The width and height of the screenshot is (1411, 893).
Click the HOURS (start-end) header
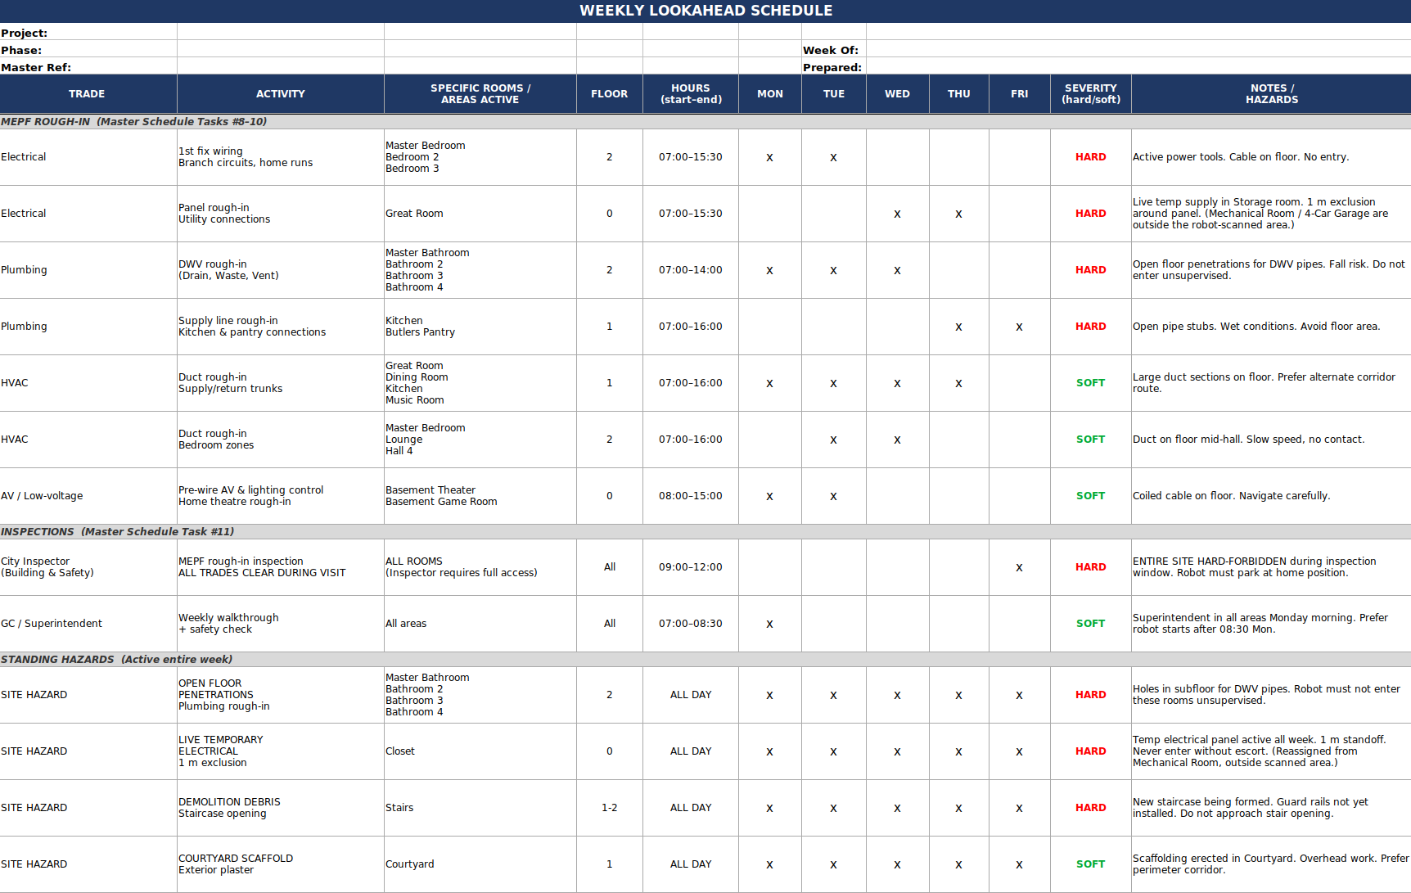point(691,94)
